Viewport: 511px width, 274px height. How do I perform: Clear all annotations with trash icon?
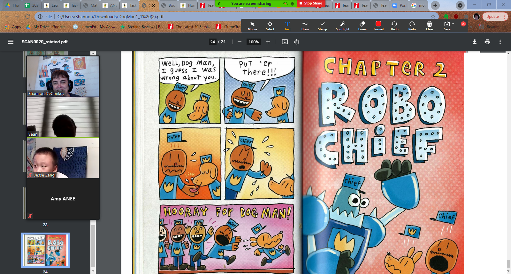tap(430, 26)
